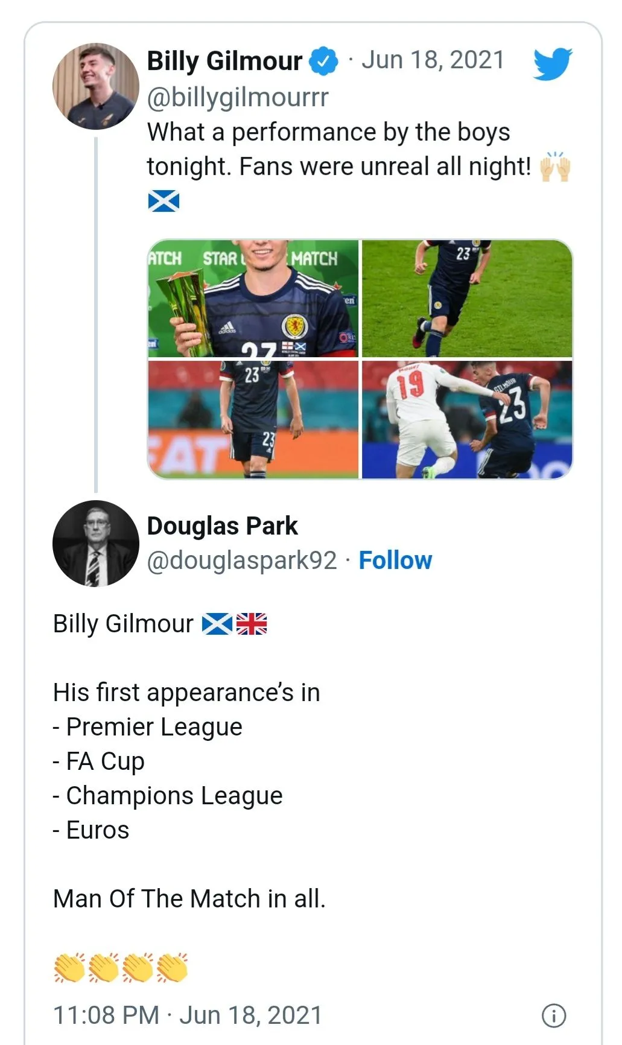The height and width of the screenshot is (1045, 622).
Task: Follow Douglas Park
Action: click(395, 561)
